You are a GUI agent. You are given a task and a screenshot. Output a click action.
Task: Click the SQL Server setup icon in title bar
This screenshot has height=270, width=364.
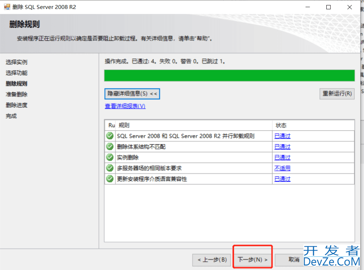[x=7, y=7]
